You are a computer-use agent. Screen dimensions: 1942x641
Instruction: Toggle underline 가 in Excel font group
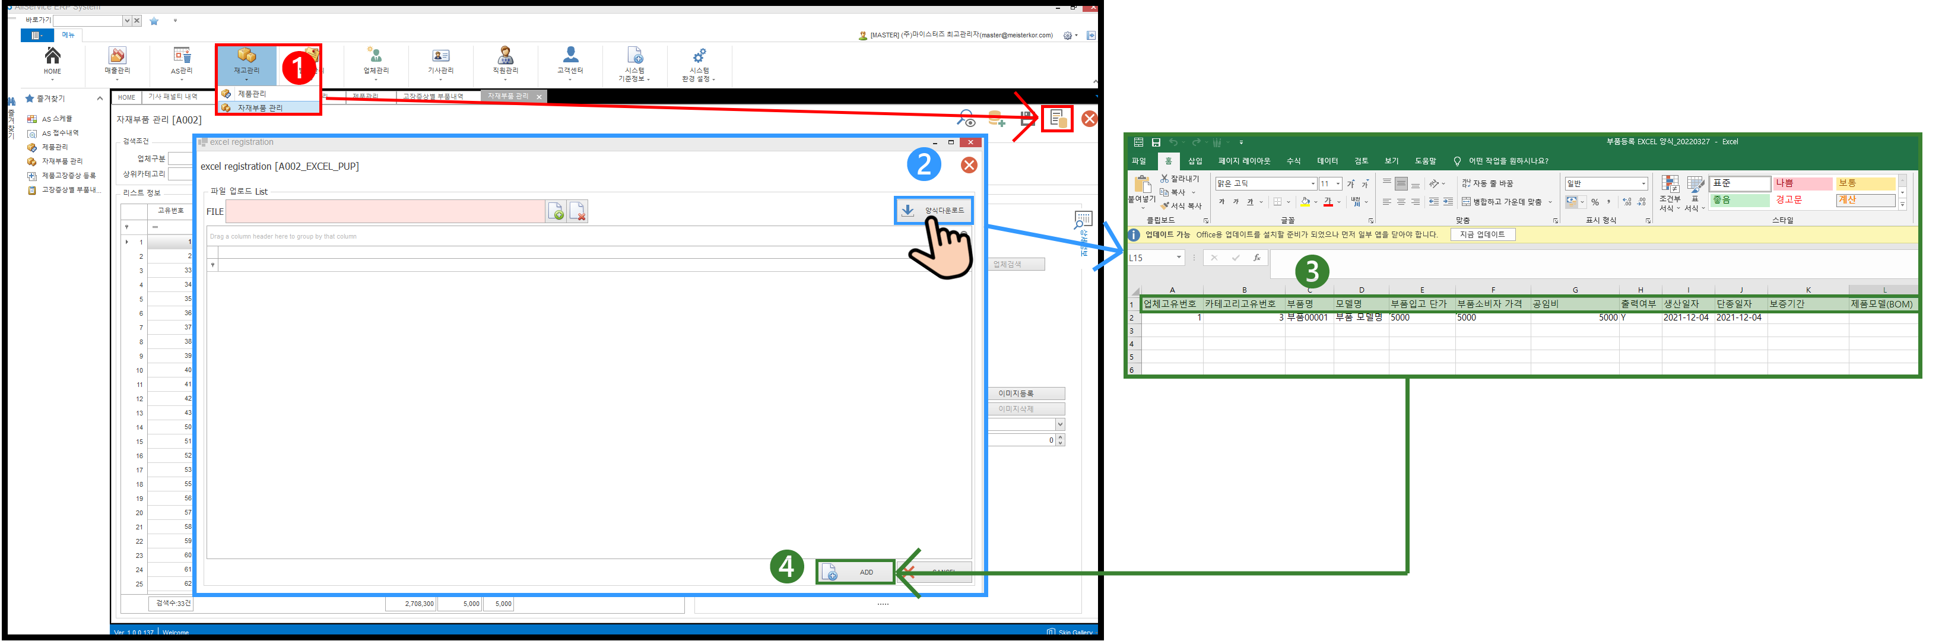pos(1250,202)
